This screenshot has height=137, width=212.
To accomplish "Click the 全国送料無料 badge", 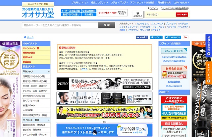I will [89, 11].
